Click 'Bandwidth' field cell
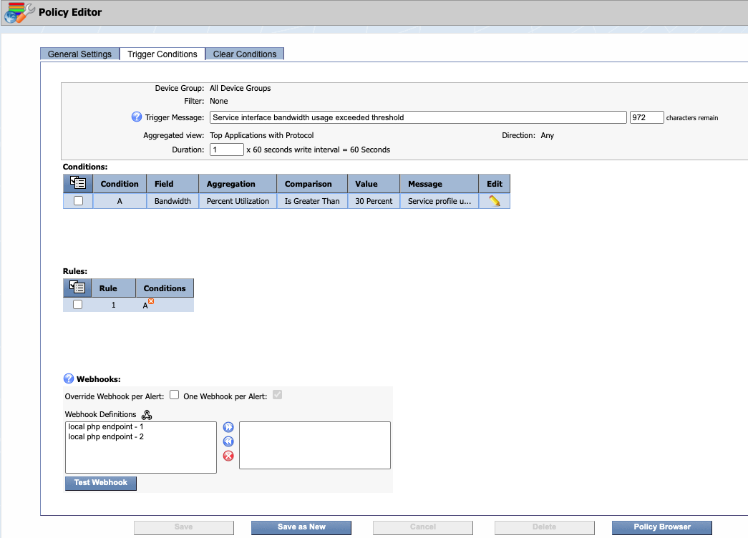This screenshot has height=538, width=748. (x=173, y=201)
